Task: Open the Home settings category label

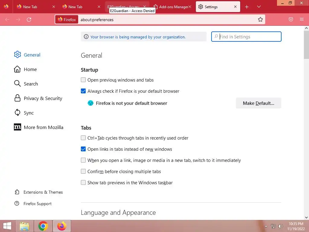Action: 30,69
